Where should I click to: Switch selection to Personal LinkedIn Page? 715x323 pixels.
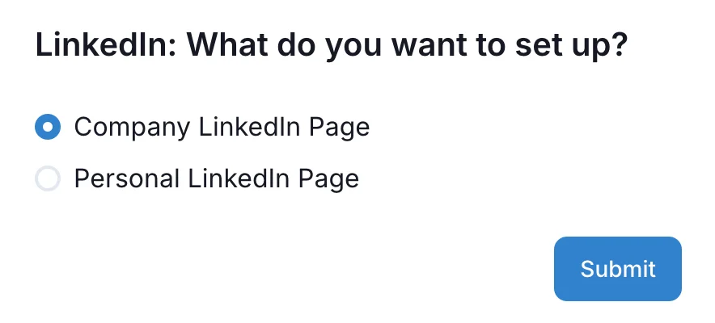pos(48,178)
